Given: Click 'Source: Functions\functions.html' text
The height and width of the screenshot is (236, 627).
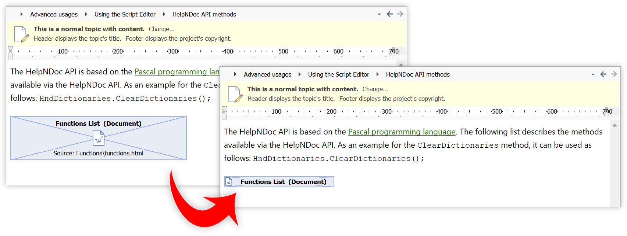Looking at the screenshot, I should [x=99, y=153].
